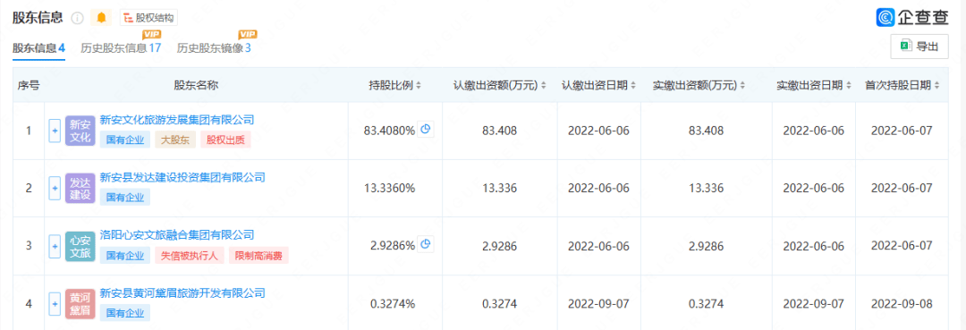Click the 83.4080% shareholding value
Screen dimensions: 966x330
389,131
